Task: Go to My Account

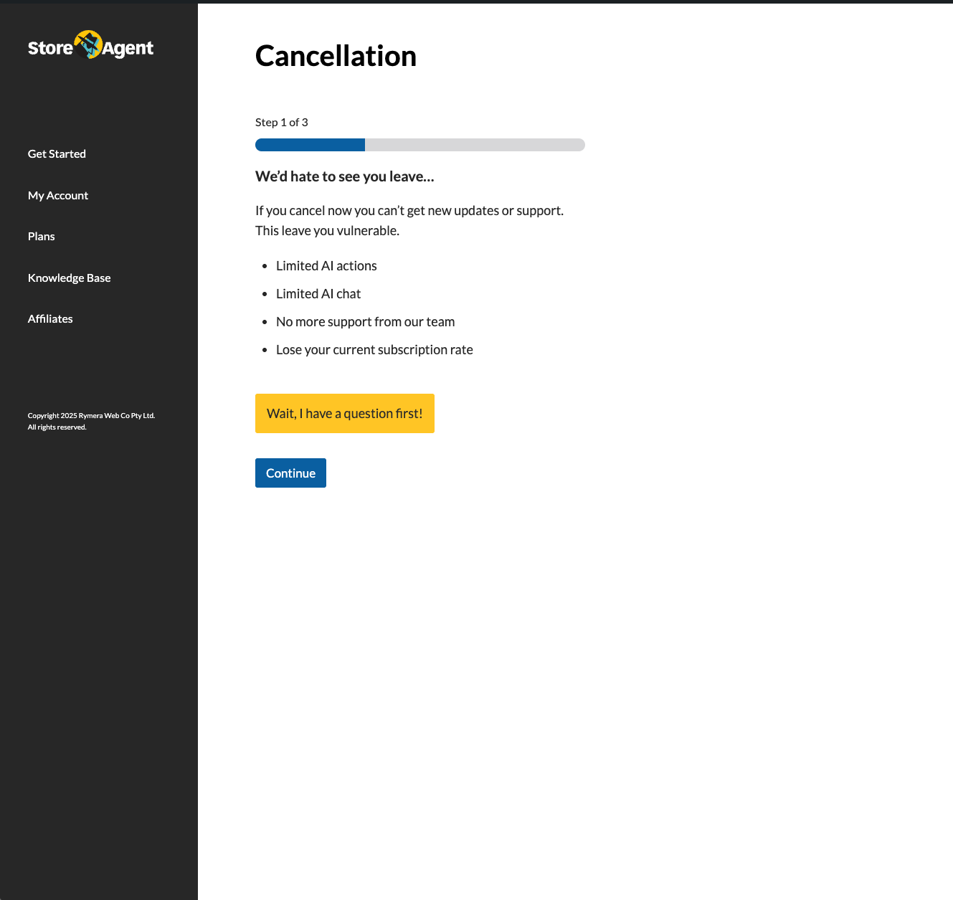Action: point(58,195)
